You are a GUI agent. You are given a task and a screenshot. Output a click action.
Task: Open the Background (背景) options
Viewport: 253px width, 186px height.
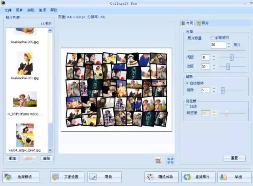(104, 177)
